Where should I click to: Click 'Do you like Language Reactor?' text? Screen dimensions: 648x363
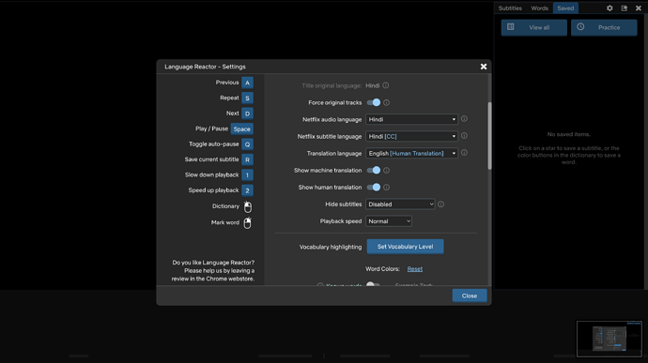pos(213,263)
